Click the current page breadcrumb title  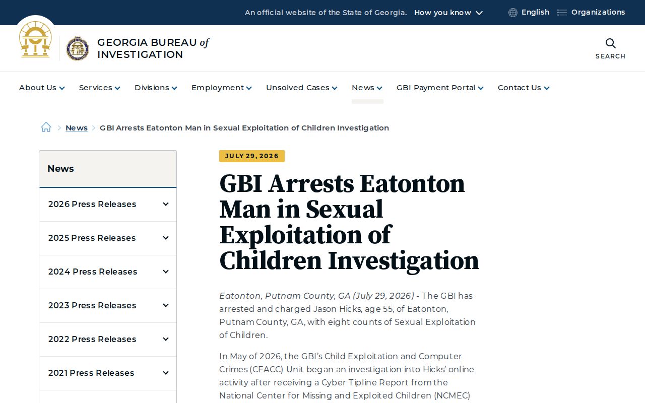[x=244, y=128]
